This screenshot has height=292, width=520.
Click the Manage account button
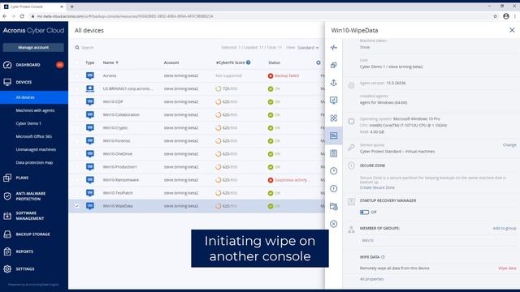click(x=33, y=47)
